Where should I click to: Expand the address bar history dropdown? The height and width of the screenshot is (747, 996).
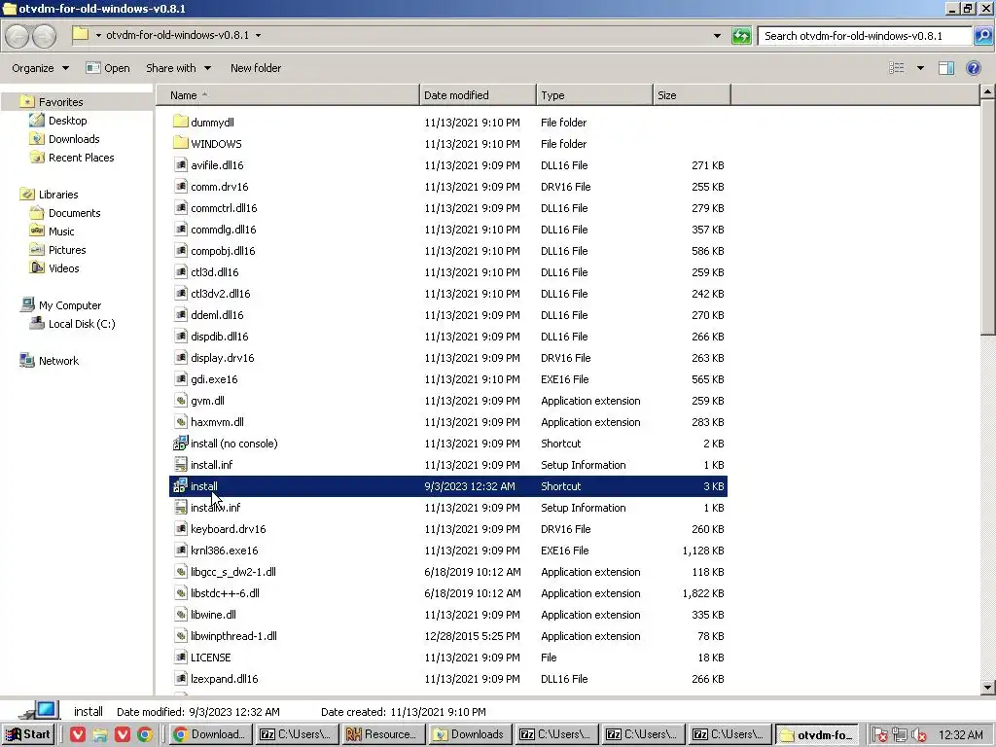pos(717,36)
